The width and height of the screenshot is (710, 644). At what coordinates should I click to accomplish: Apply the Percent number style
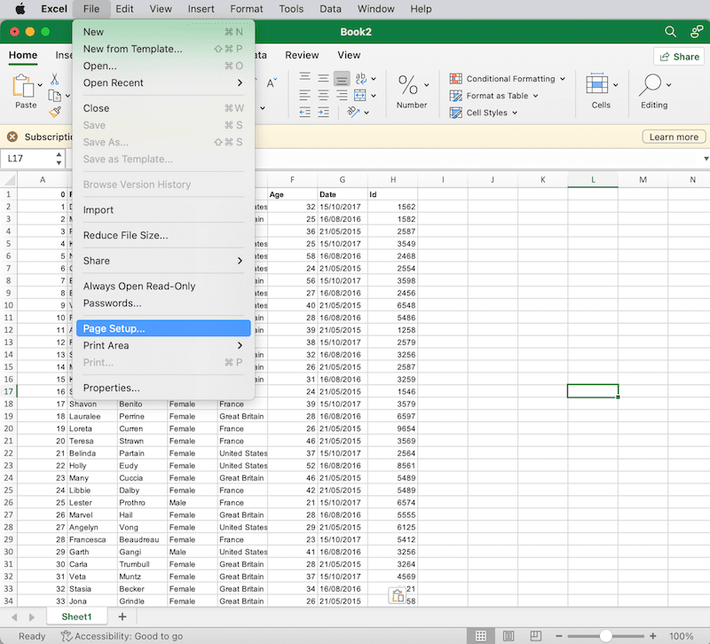tap(407, 86)
